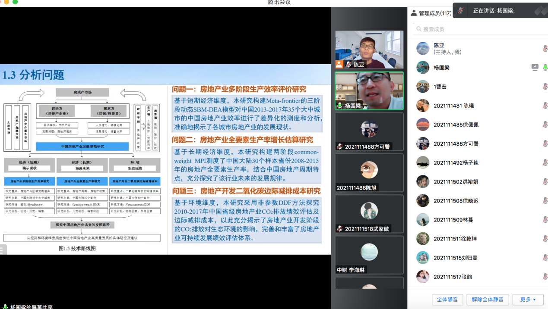This screenshot has height=309, width=548.
Task: Click 中财 李海琳 participant tile
Action: click(369, 255)
